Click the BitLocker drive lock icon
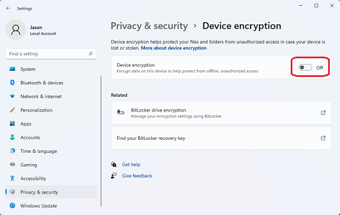Screen dimensions: 340x215 [121, 112]
